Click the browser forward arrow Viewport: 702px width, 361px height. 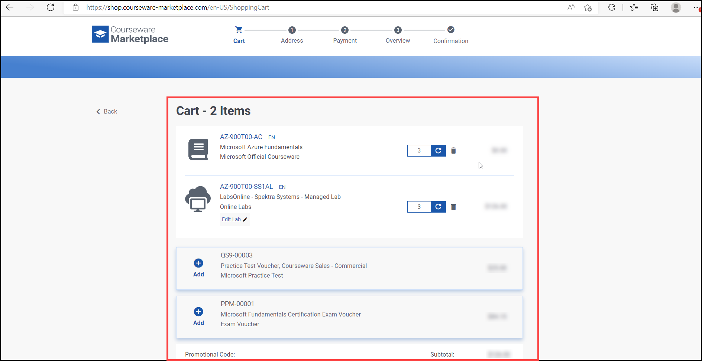(x=30, y=7)
